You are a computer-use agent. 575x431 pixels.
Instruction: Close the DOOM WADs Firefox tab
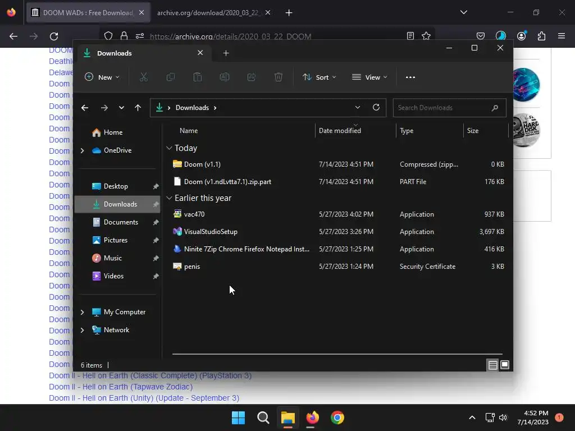coord(142,12)
